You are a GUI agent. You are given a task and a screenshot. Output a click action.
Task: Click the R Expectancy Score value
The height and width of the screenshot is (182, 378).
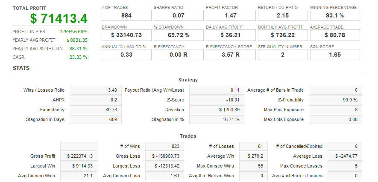pyautogui.click(x=231, y=55)
